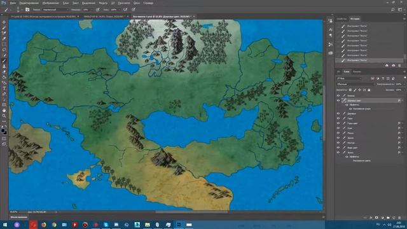The height and width of the screenshot is (229, 407).
Task: Select the Brush tool in the toolbar
Action: coord(4,61)
